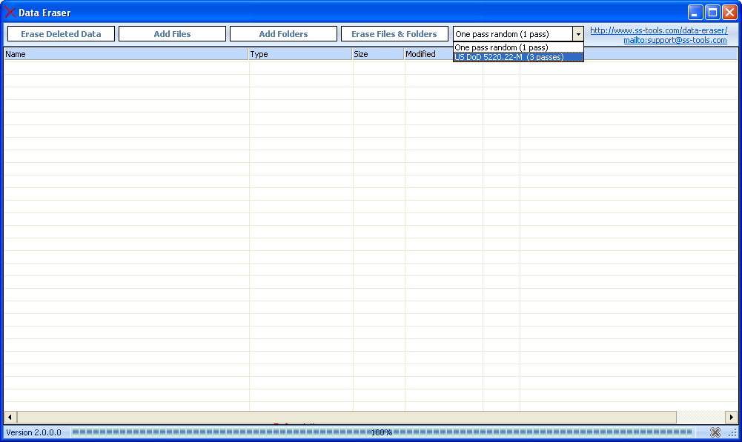Click the Data Eraser title bar icon
The height and width of the screenshot is (442, 742).
tap(10, 12)
